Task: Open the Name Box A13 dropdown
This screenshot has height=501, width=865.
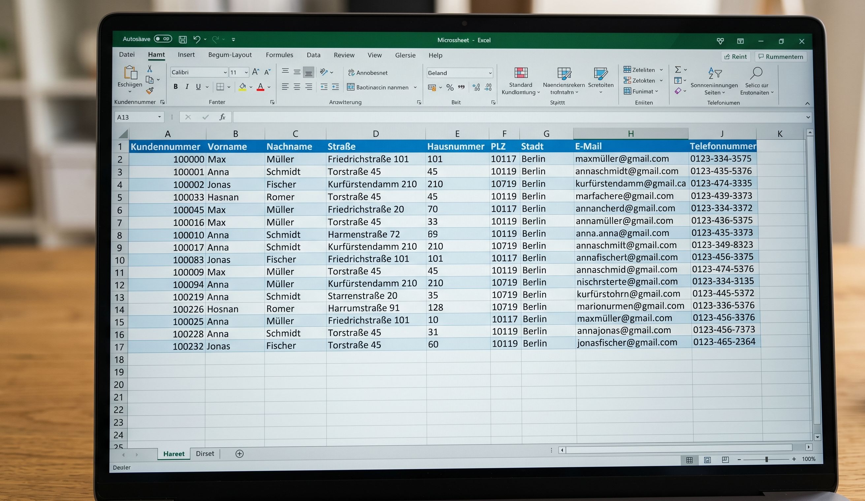Action: 159,117
